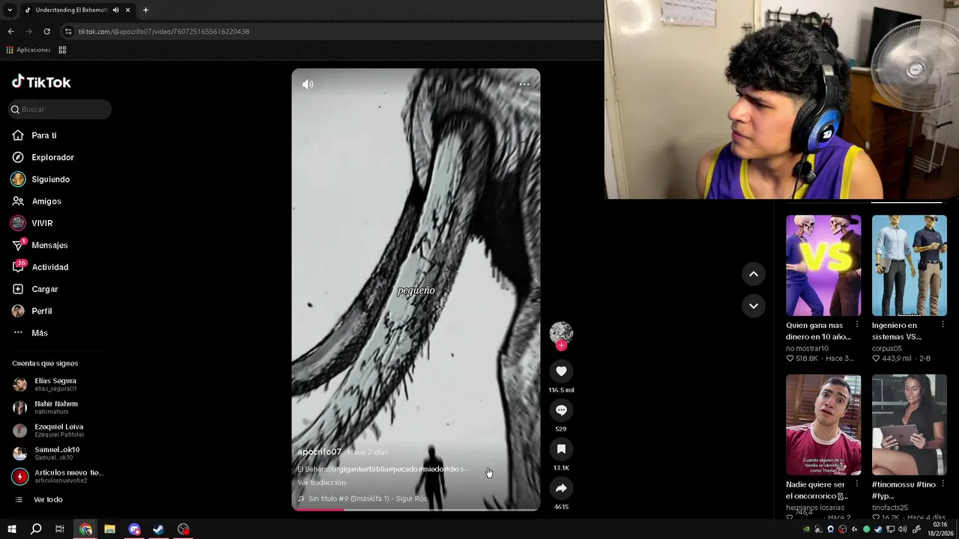Open Nahir Nahum's account
The image size is (959, 539).
click(x=46, y=407)
